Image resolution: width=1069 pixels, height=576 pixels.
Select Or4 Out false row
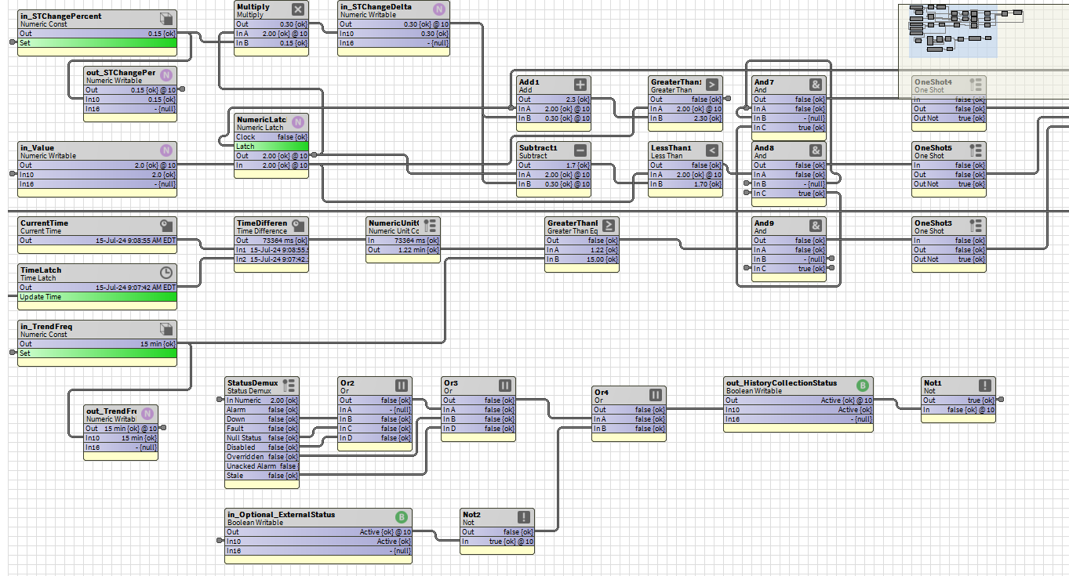[629, 410]
